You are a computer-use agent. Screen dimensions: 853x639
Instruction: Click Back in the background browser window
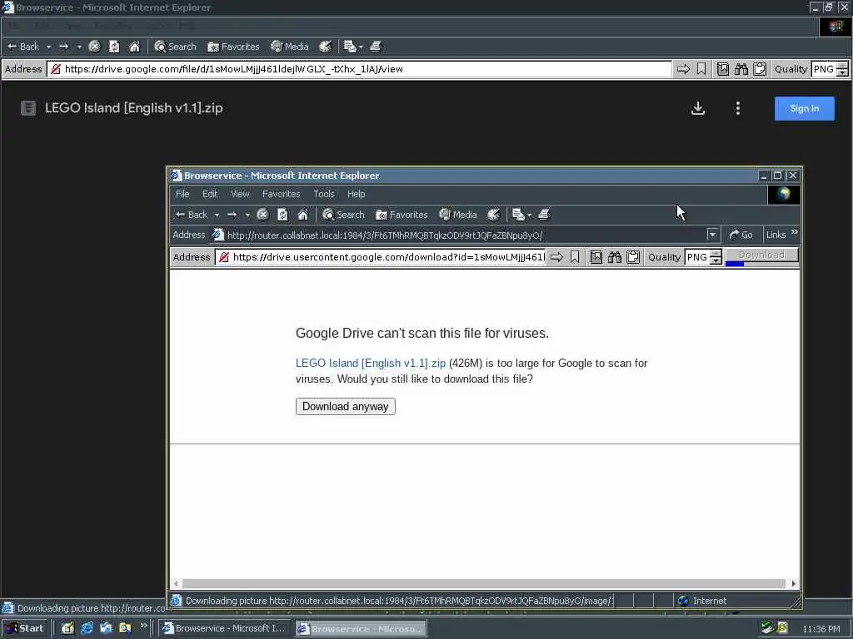(23, 47)
